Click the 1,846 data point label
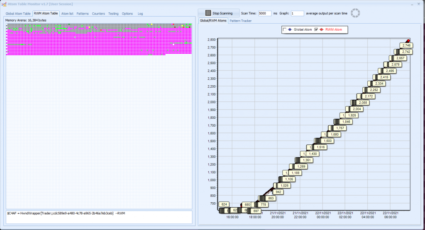The height and width of the screenshot is (230, 425). [x=346, y=122]
